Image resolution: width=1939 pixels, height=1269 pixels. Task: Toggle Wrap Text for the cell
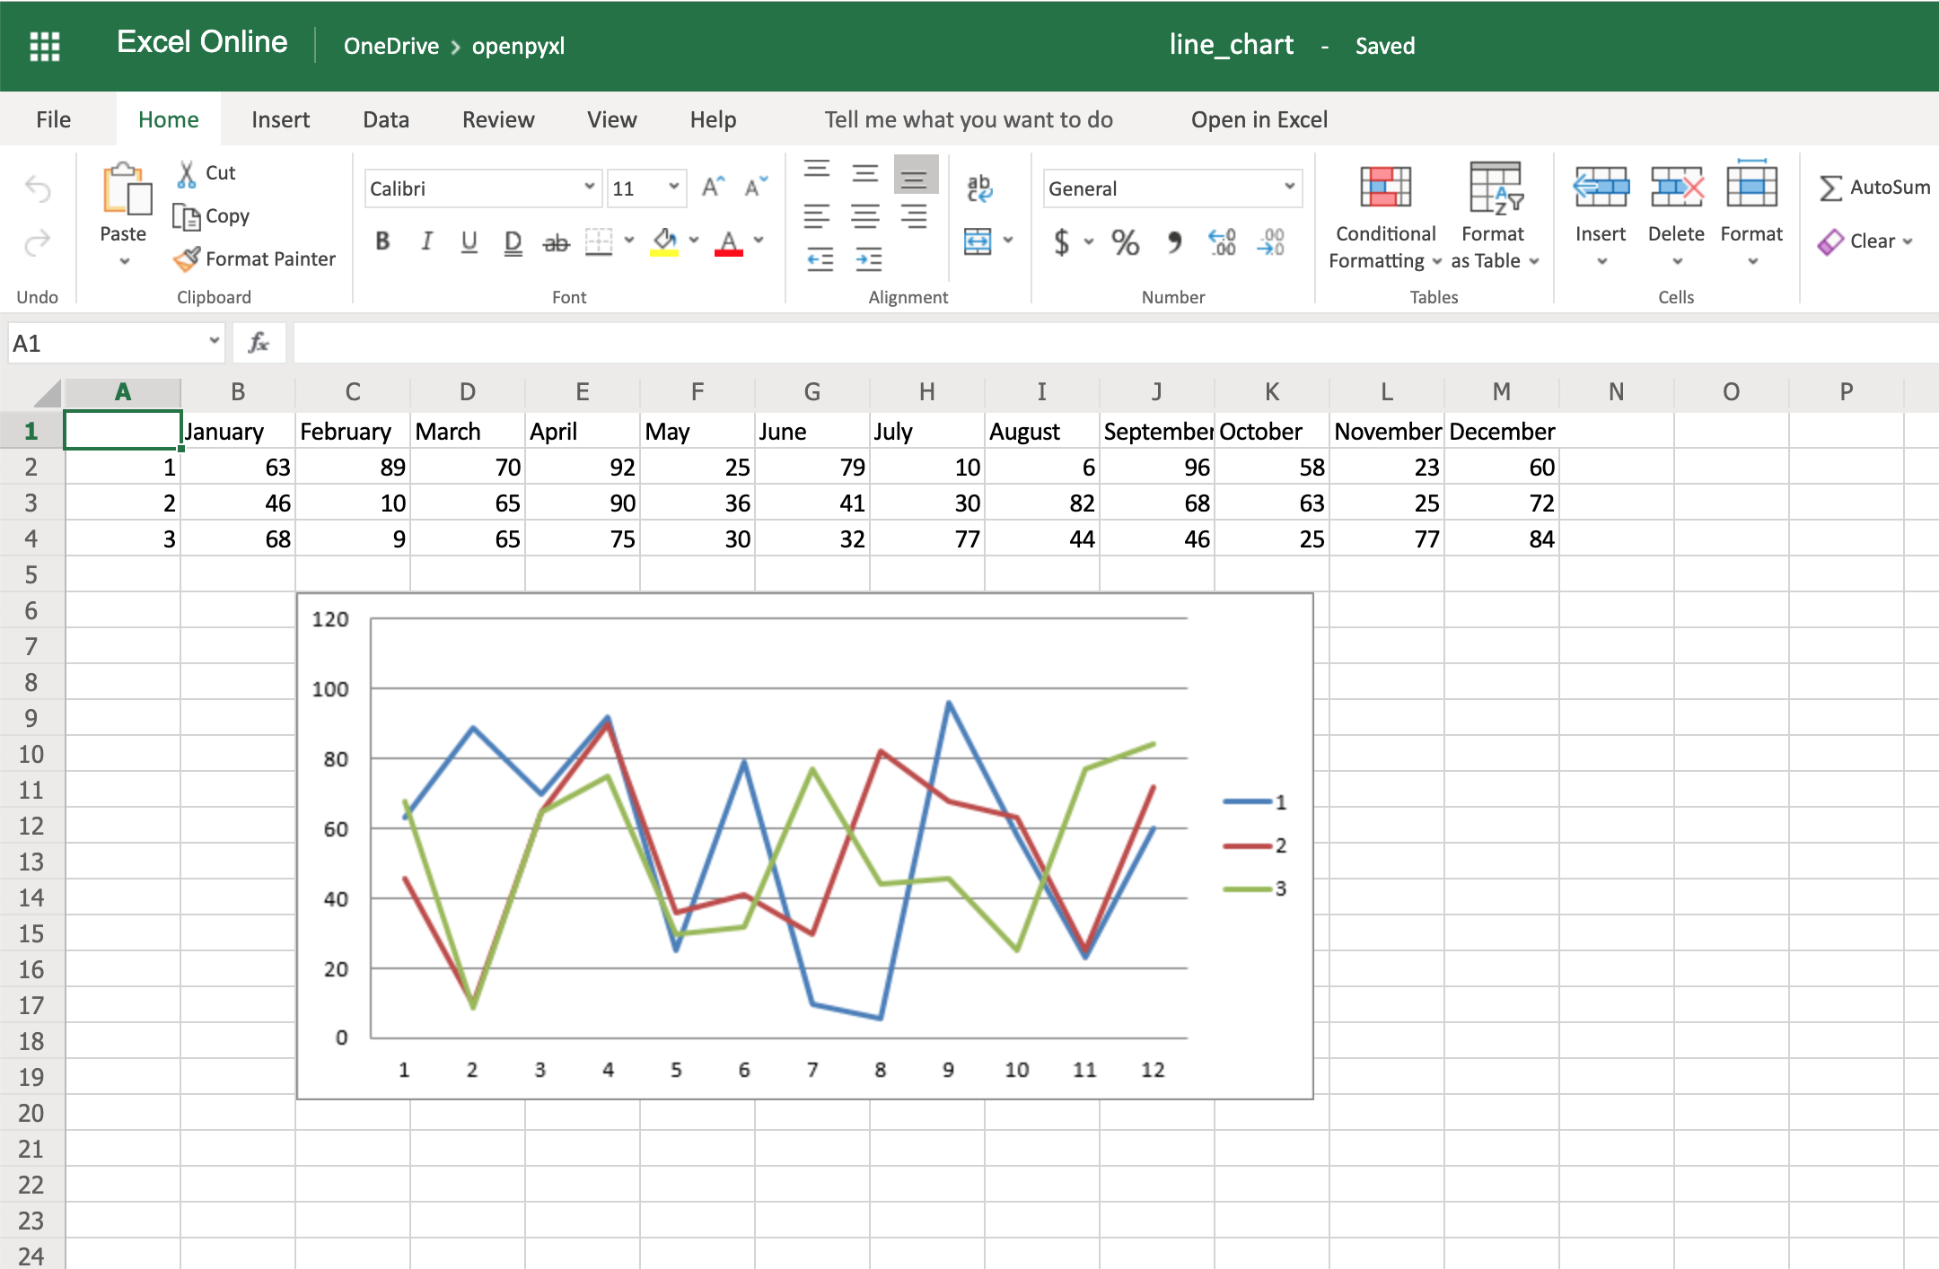pyautogui.click(x=979, y=187)
